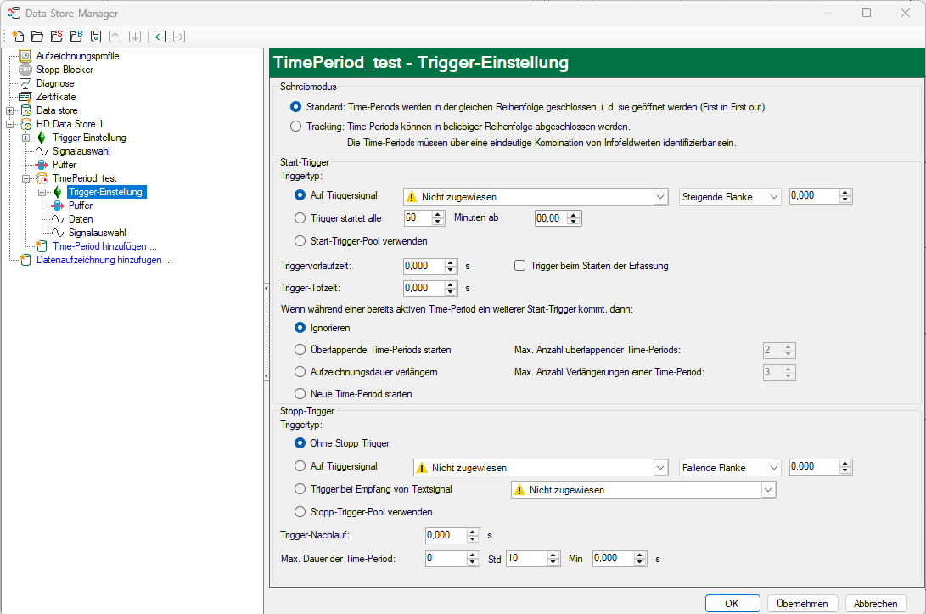Screen dimensions: 926x614
Task: Click the green back arrow toolbar icon
Action: click(x=160, y=37)
